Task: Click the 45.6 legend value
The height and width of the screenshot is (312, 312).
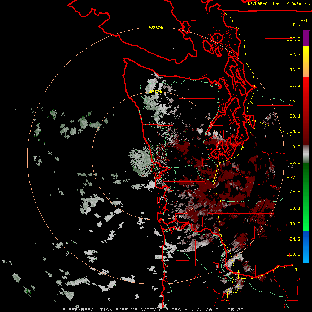Action: pos(295,101)
